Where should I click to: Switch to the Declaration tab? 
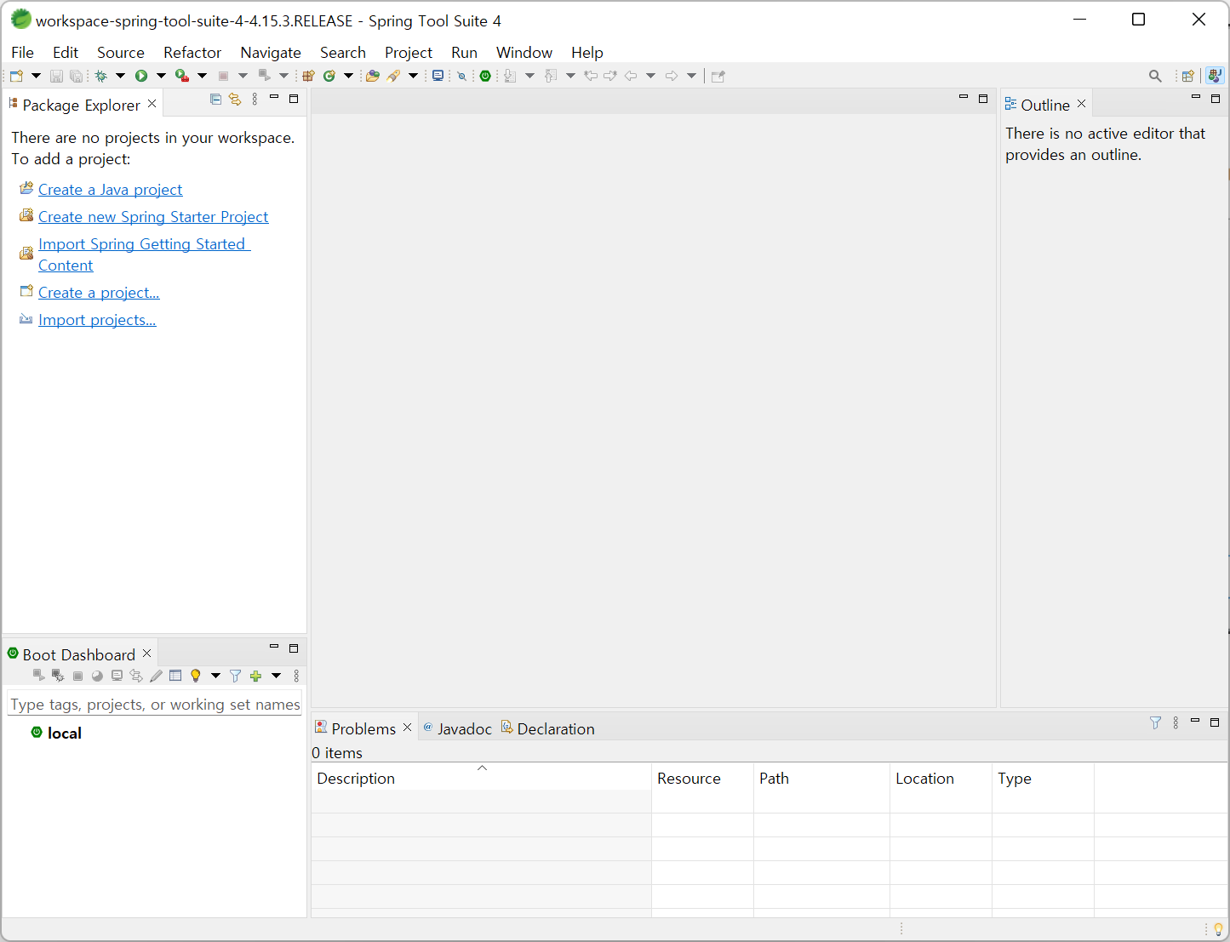[x=547, y=729]
